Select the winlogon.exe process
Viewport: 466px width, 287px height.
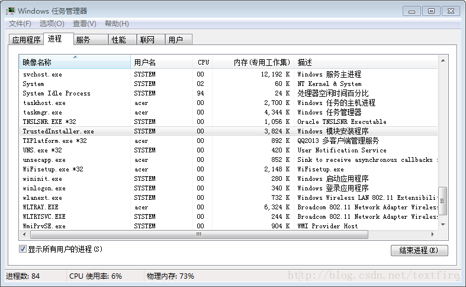pos(44,188)
